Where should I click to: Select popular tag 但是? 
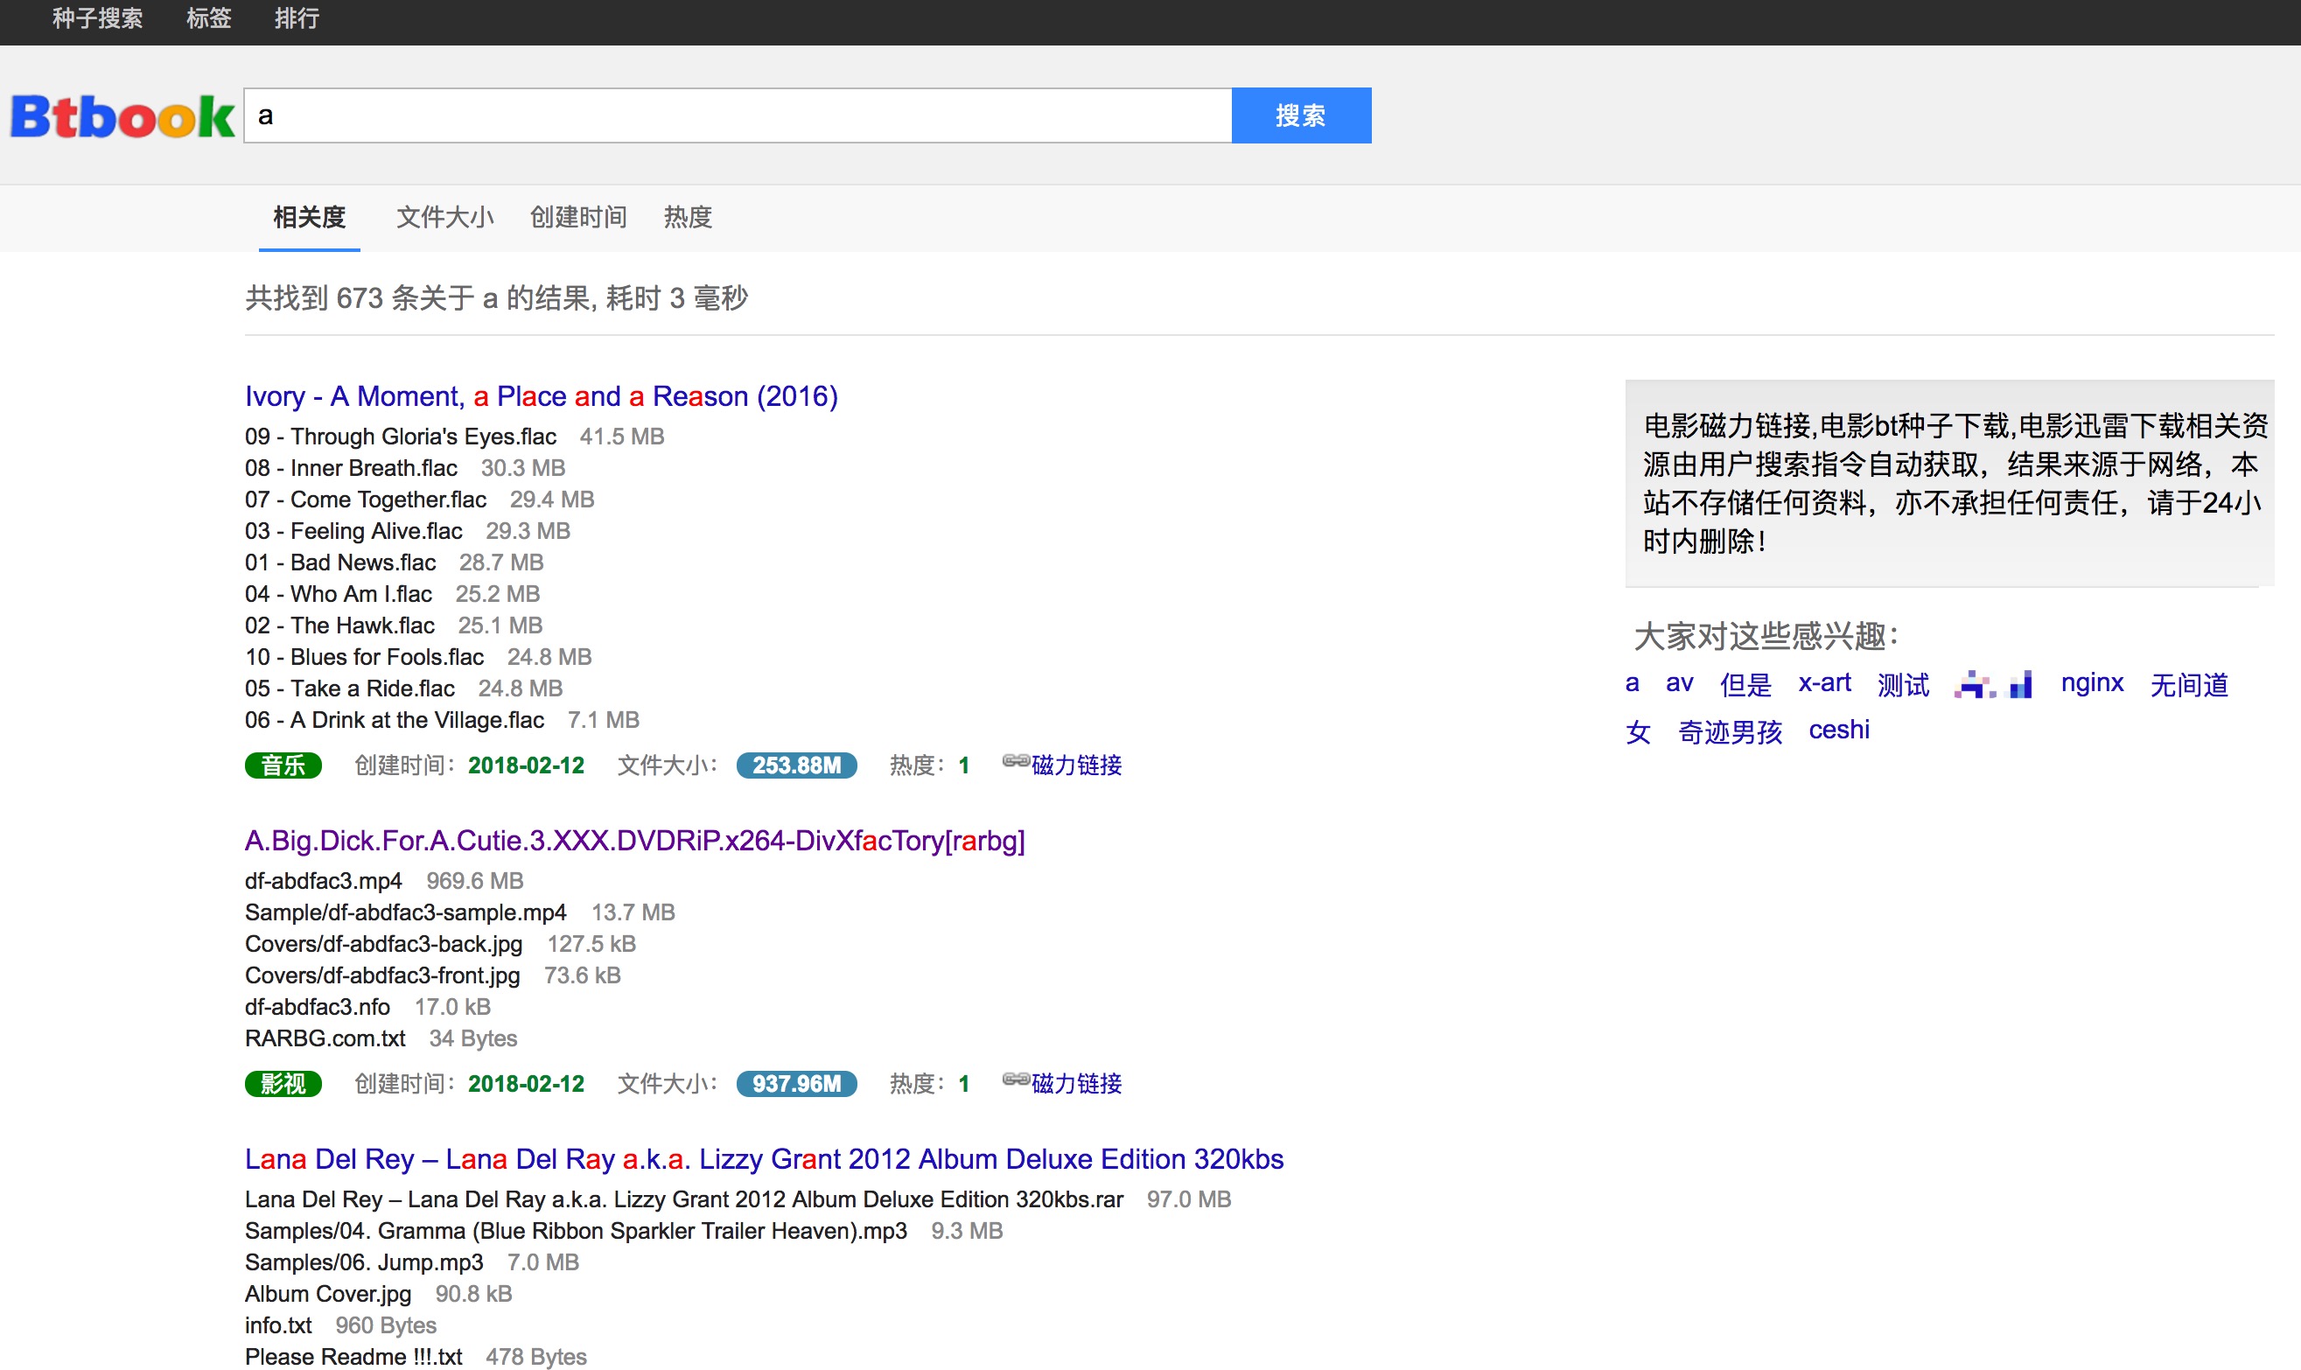(1745, 684)
